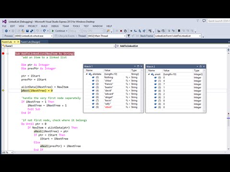
Task: Restart debugging using the circular arrow icon
Action: (126, 31)
